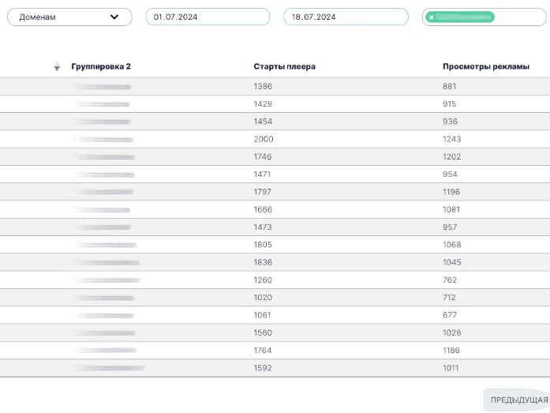Sort by Старты плеера column header
550x413 pixels.
pyautogui.click(x=284, y=66)
